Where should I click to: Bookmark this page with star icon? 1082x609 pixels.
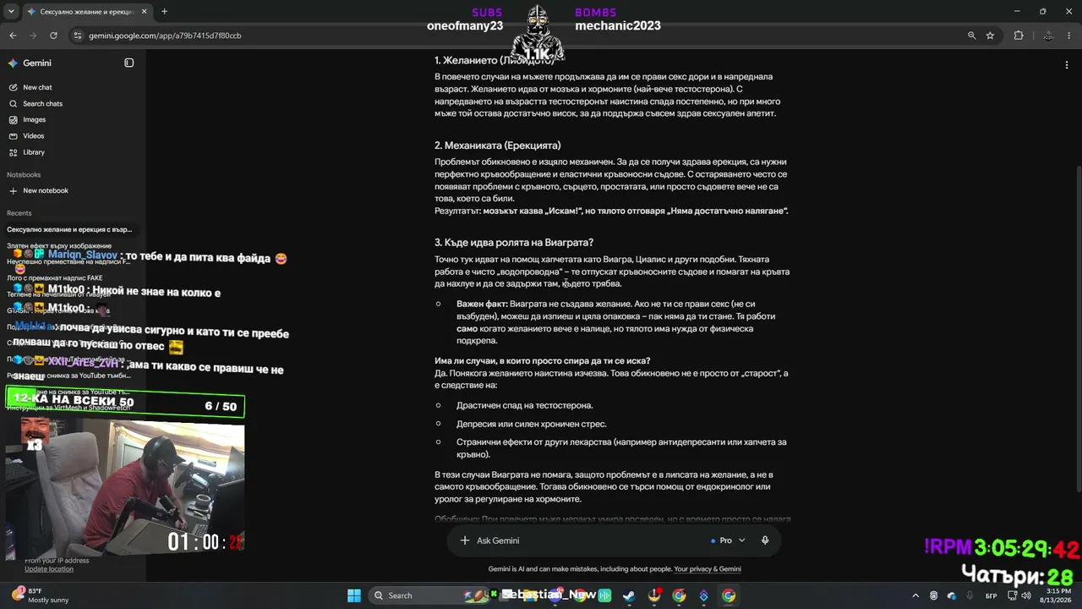[990, 36]
